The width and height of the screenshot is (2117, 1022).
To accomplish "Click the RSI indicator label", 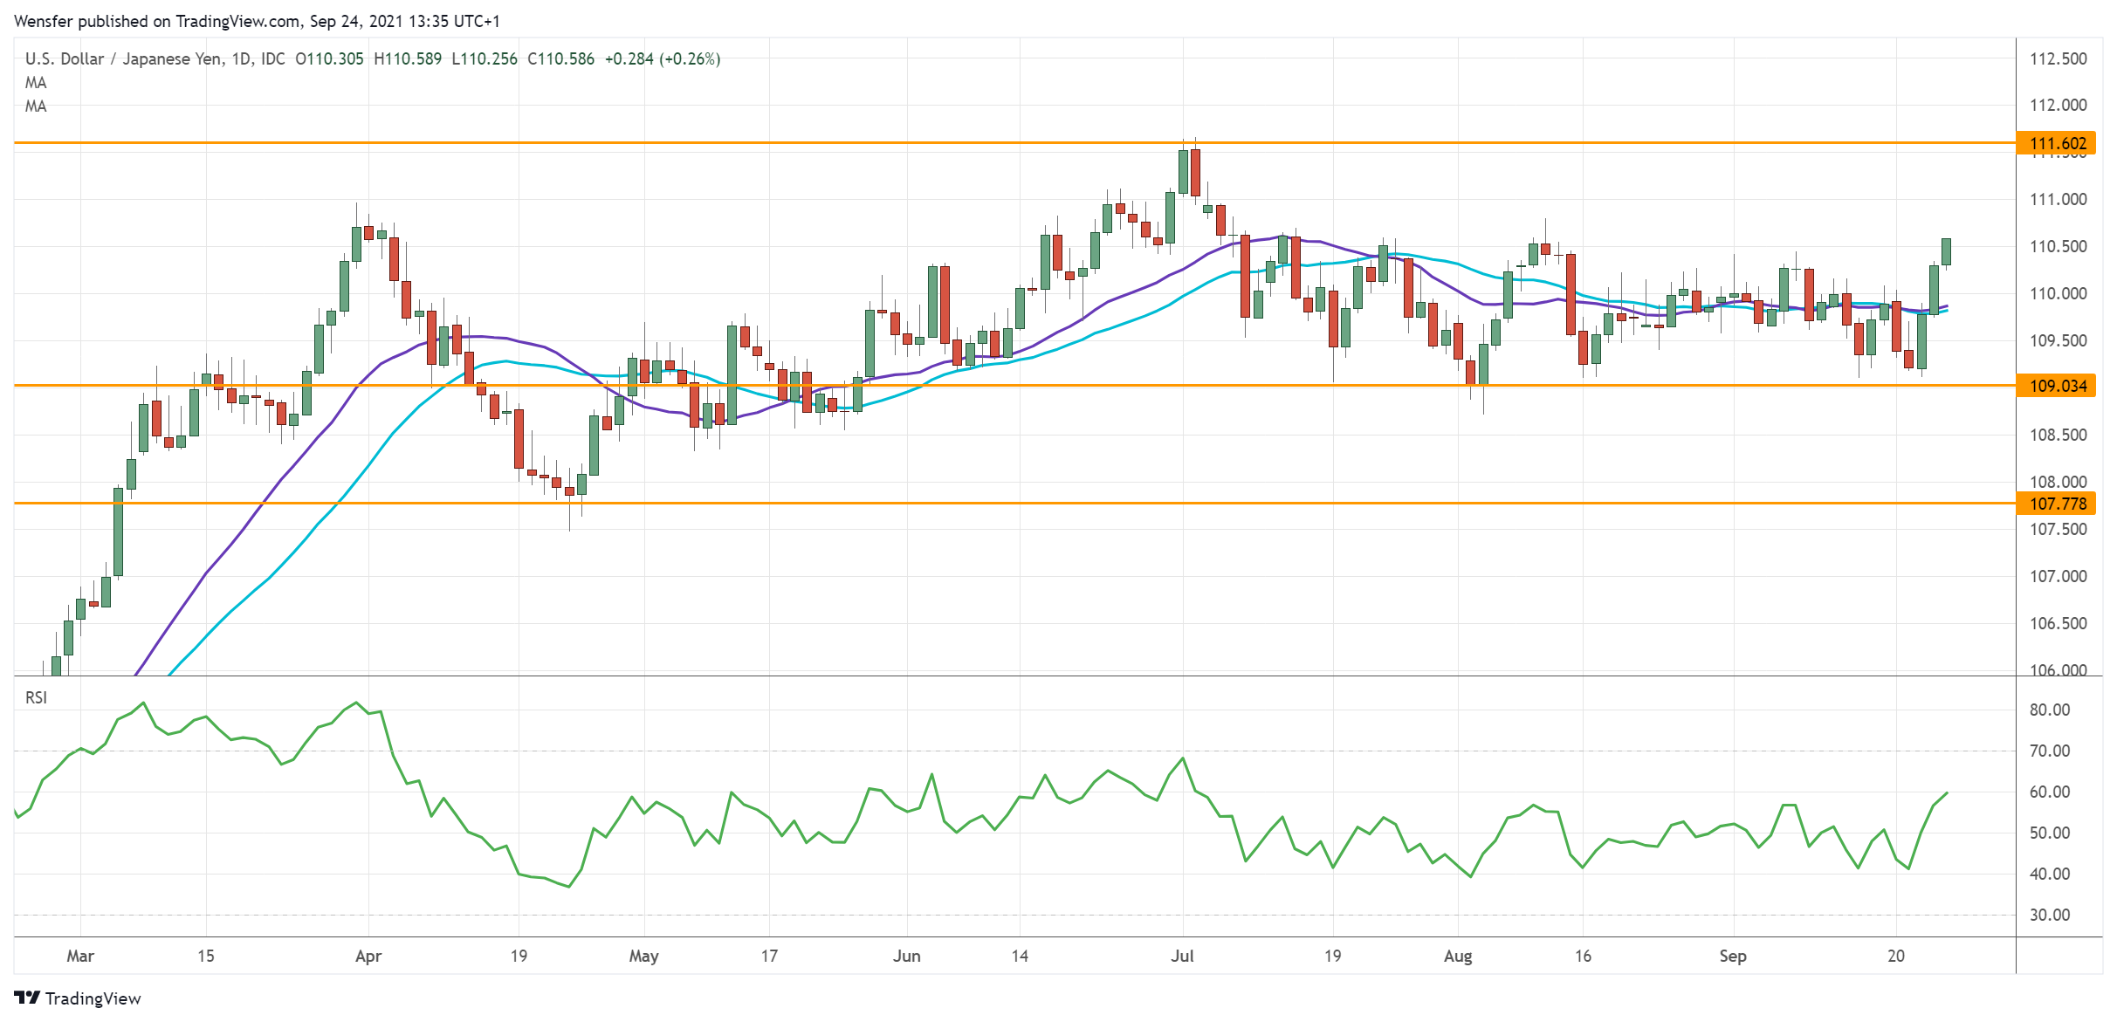I will (x=36, y=697).
